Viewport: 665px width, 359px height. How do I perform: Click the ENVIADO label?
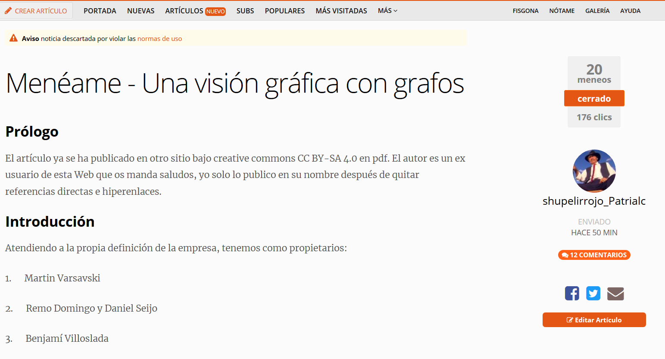click(x=594, y=222)
